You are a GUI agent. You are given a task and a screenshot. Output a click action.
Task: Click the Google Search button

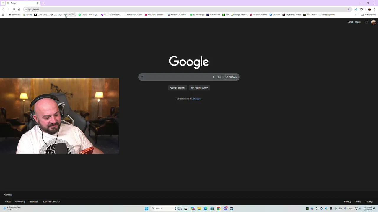[177, 88]
